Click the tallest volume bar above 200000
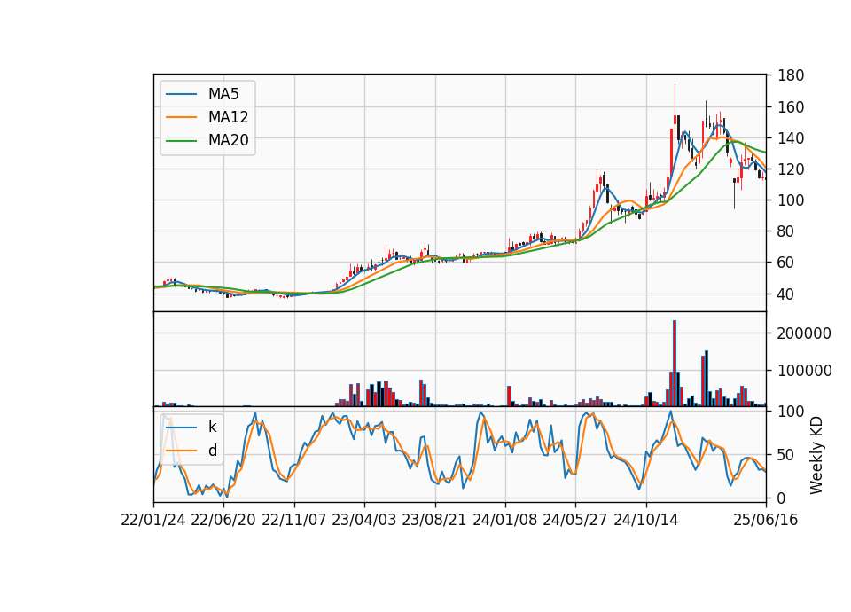This screenshot has width=851, height=612. (675, 364)
